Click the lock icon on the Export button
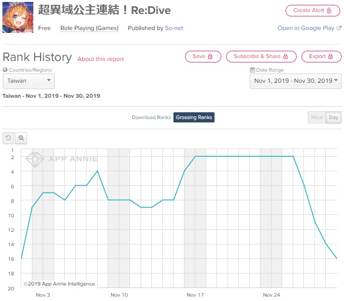Image resolution: width=344 pixels, height=301 pixels. 330,57
